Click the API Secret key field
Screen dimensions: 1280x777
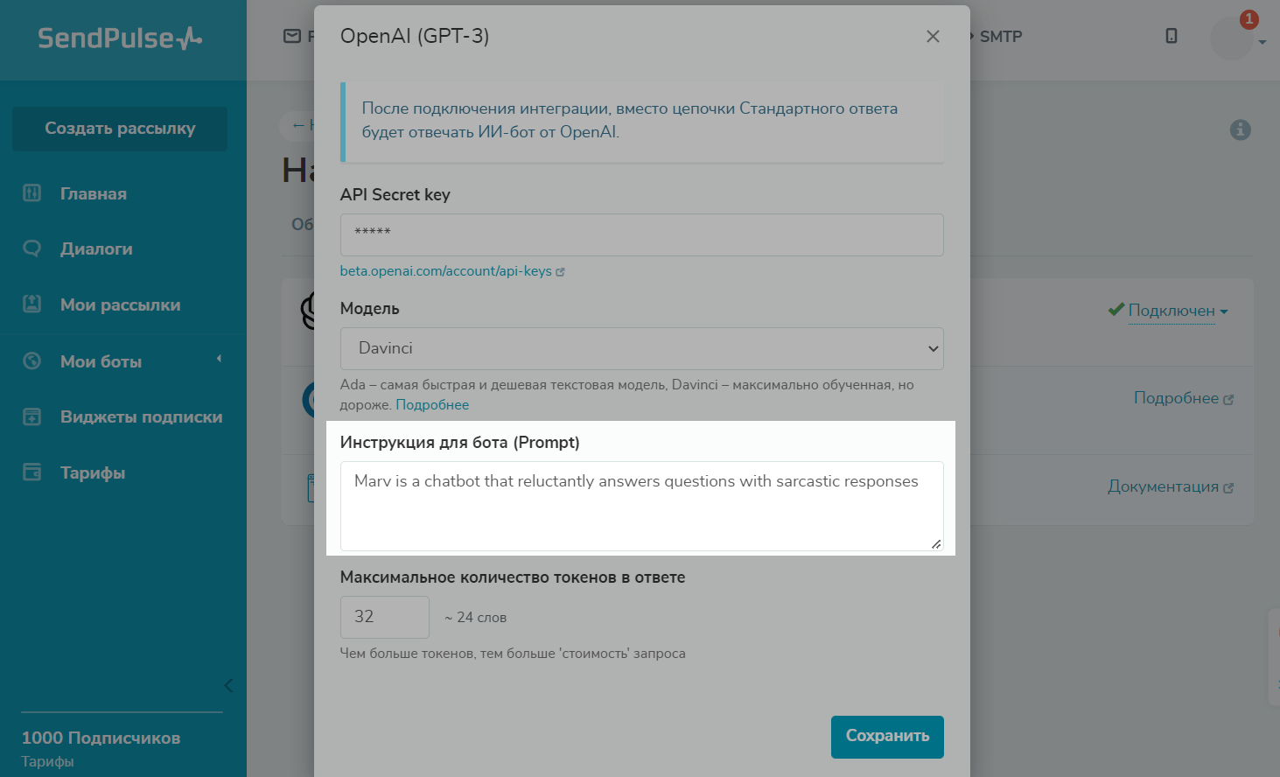tap(641, 234)
